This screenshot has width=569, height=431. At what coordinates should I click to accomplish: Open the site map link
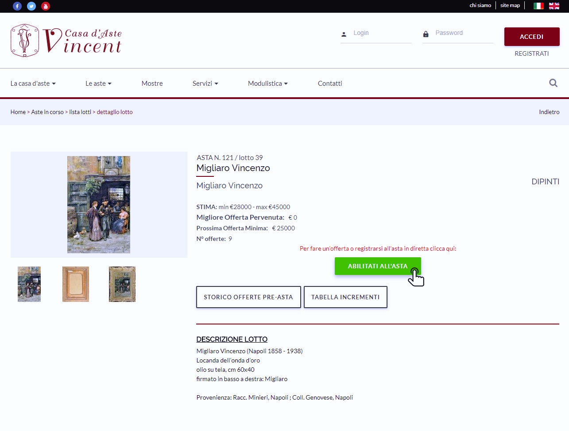coord(510,5)
